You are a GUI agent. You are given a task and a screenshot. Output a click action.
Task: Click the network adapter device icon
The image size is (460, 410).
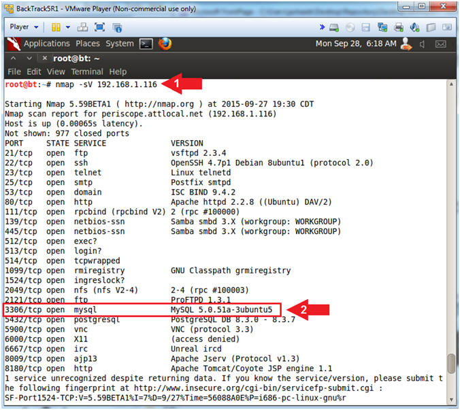tap(382, 28)
